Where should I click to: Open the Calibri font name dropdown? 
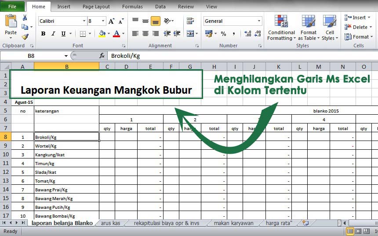(84, 21)
